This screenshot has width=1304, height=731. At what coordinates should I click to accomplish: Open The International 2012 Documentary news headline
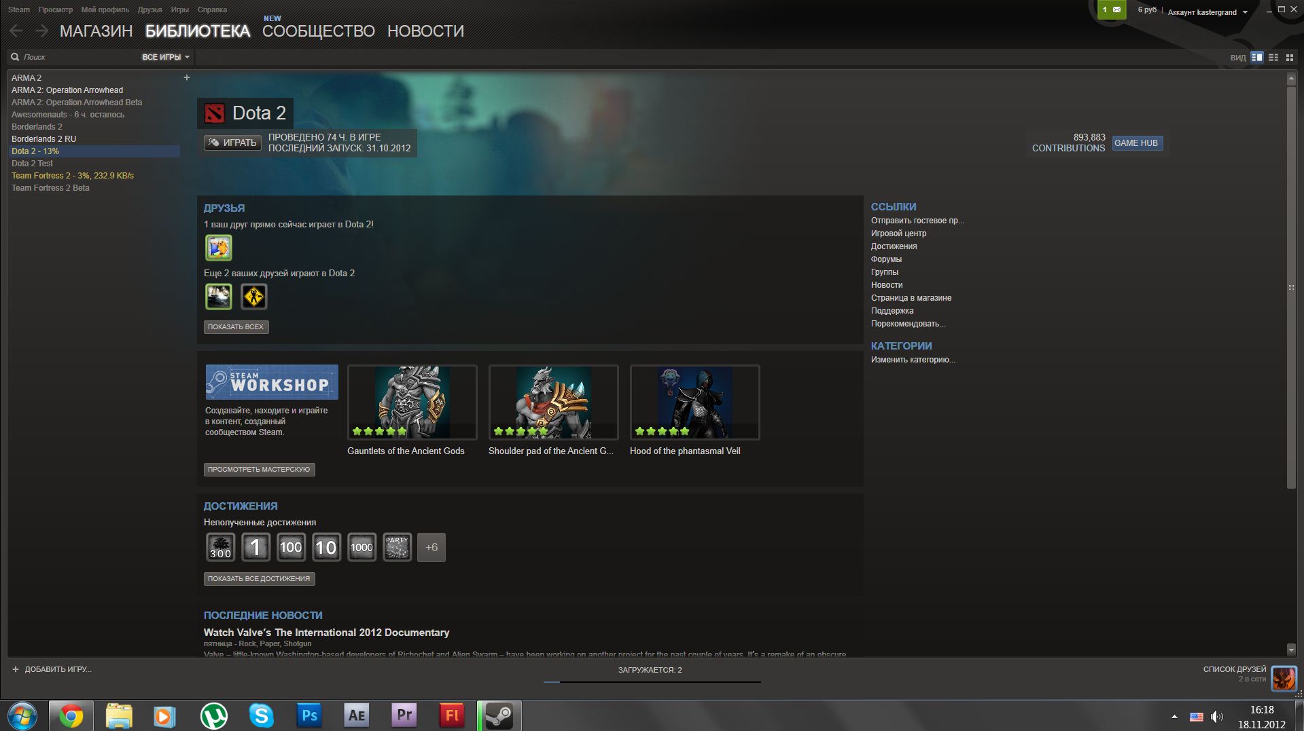tap(326, 633)
